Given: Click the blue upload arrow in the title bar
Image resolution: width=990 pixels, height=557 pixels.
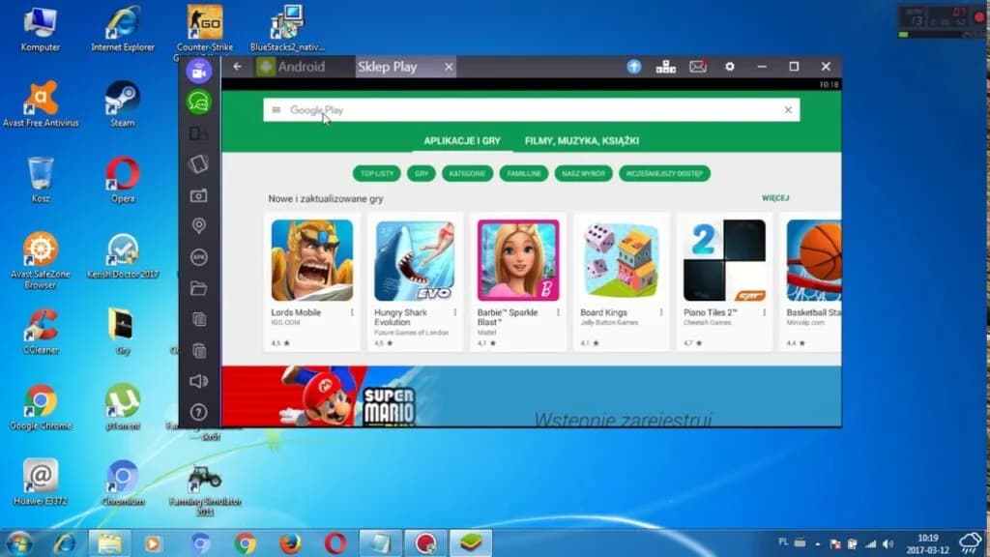Looking at the screenshot, I should (633, 68).
